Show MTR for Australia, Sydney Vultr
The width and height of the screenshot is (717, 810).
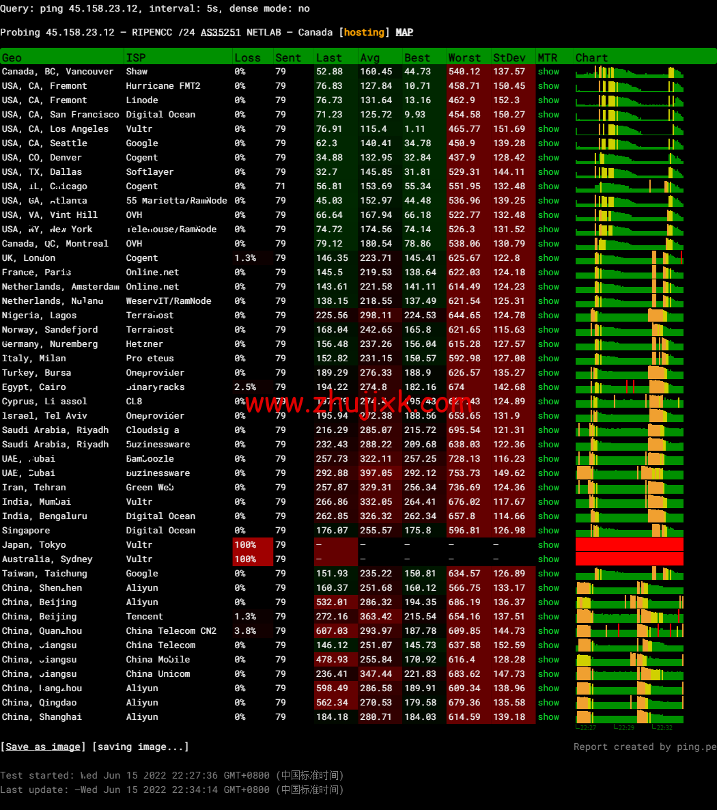pyautogui.click(x=548, y=559)
